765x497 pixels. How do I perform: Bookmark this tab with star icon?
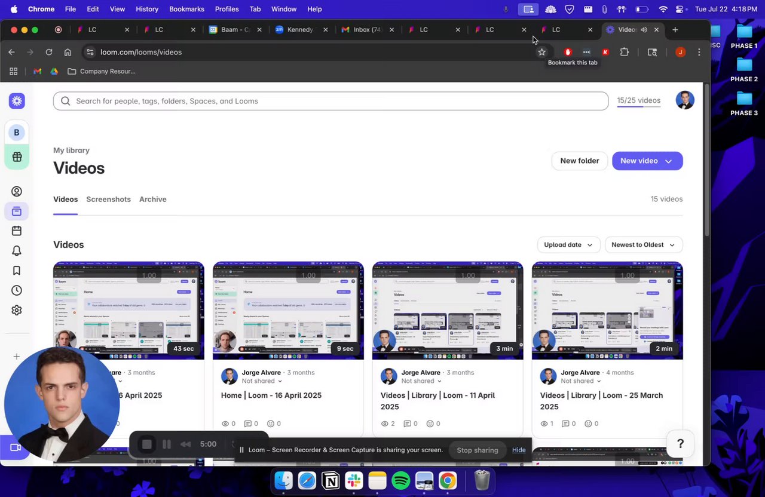coord(541,52)
